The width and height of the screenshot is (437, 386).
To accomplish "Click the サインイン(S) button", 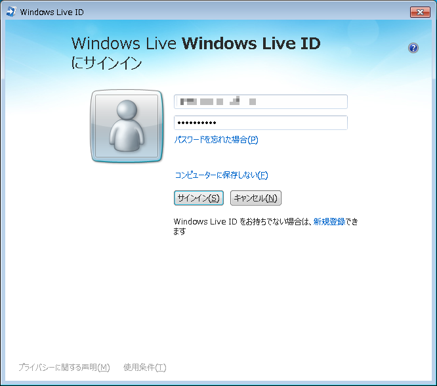I will (199, 198).
